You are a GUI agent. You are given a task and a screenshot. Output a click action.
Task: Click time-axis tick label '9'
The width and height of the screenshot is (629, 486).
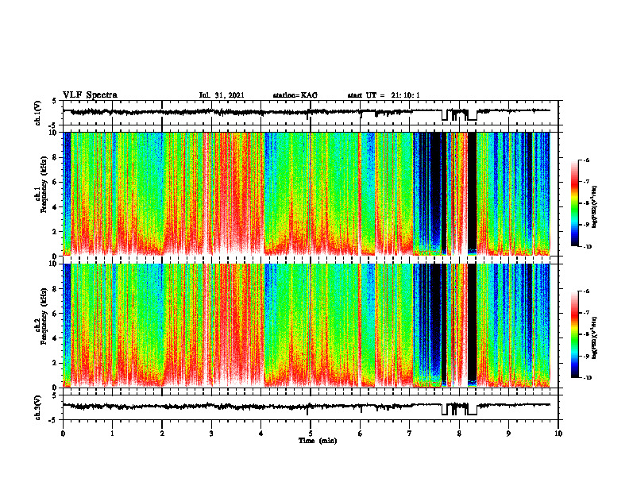point(508,434)
